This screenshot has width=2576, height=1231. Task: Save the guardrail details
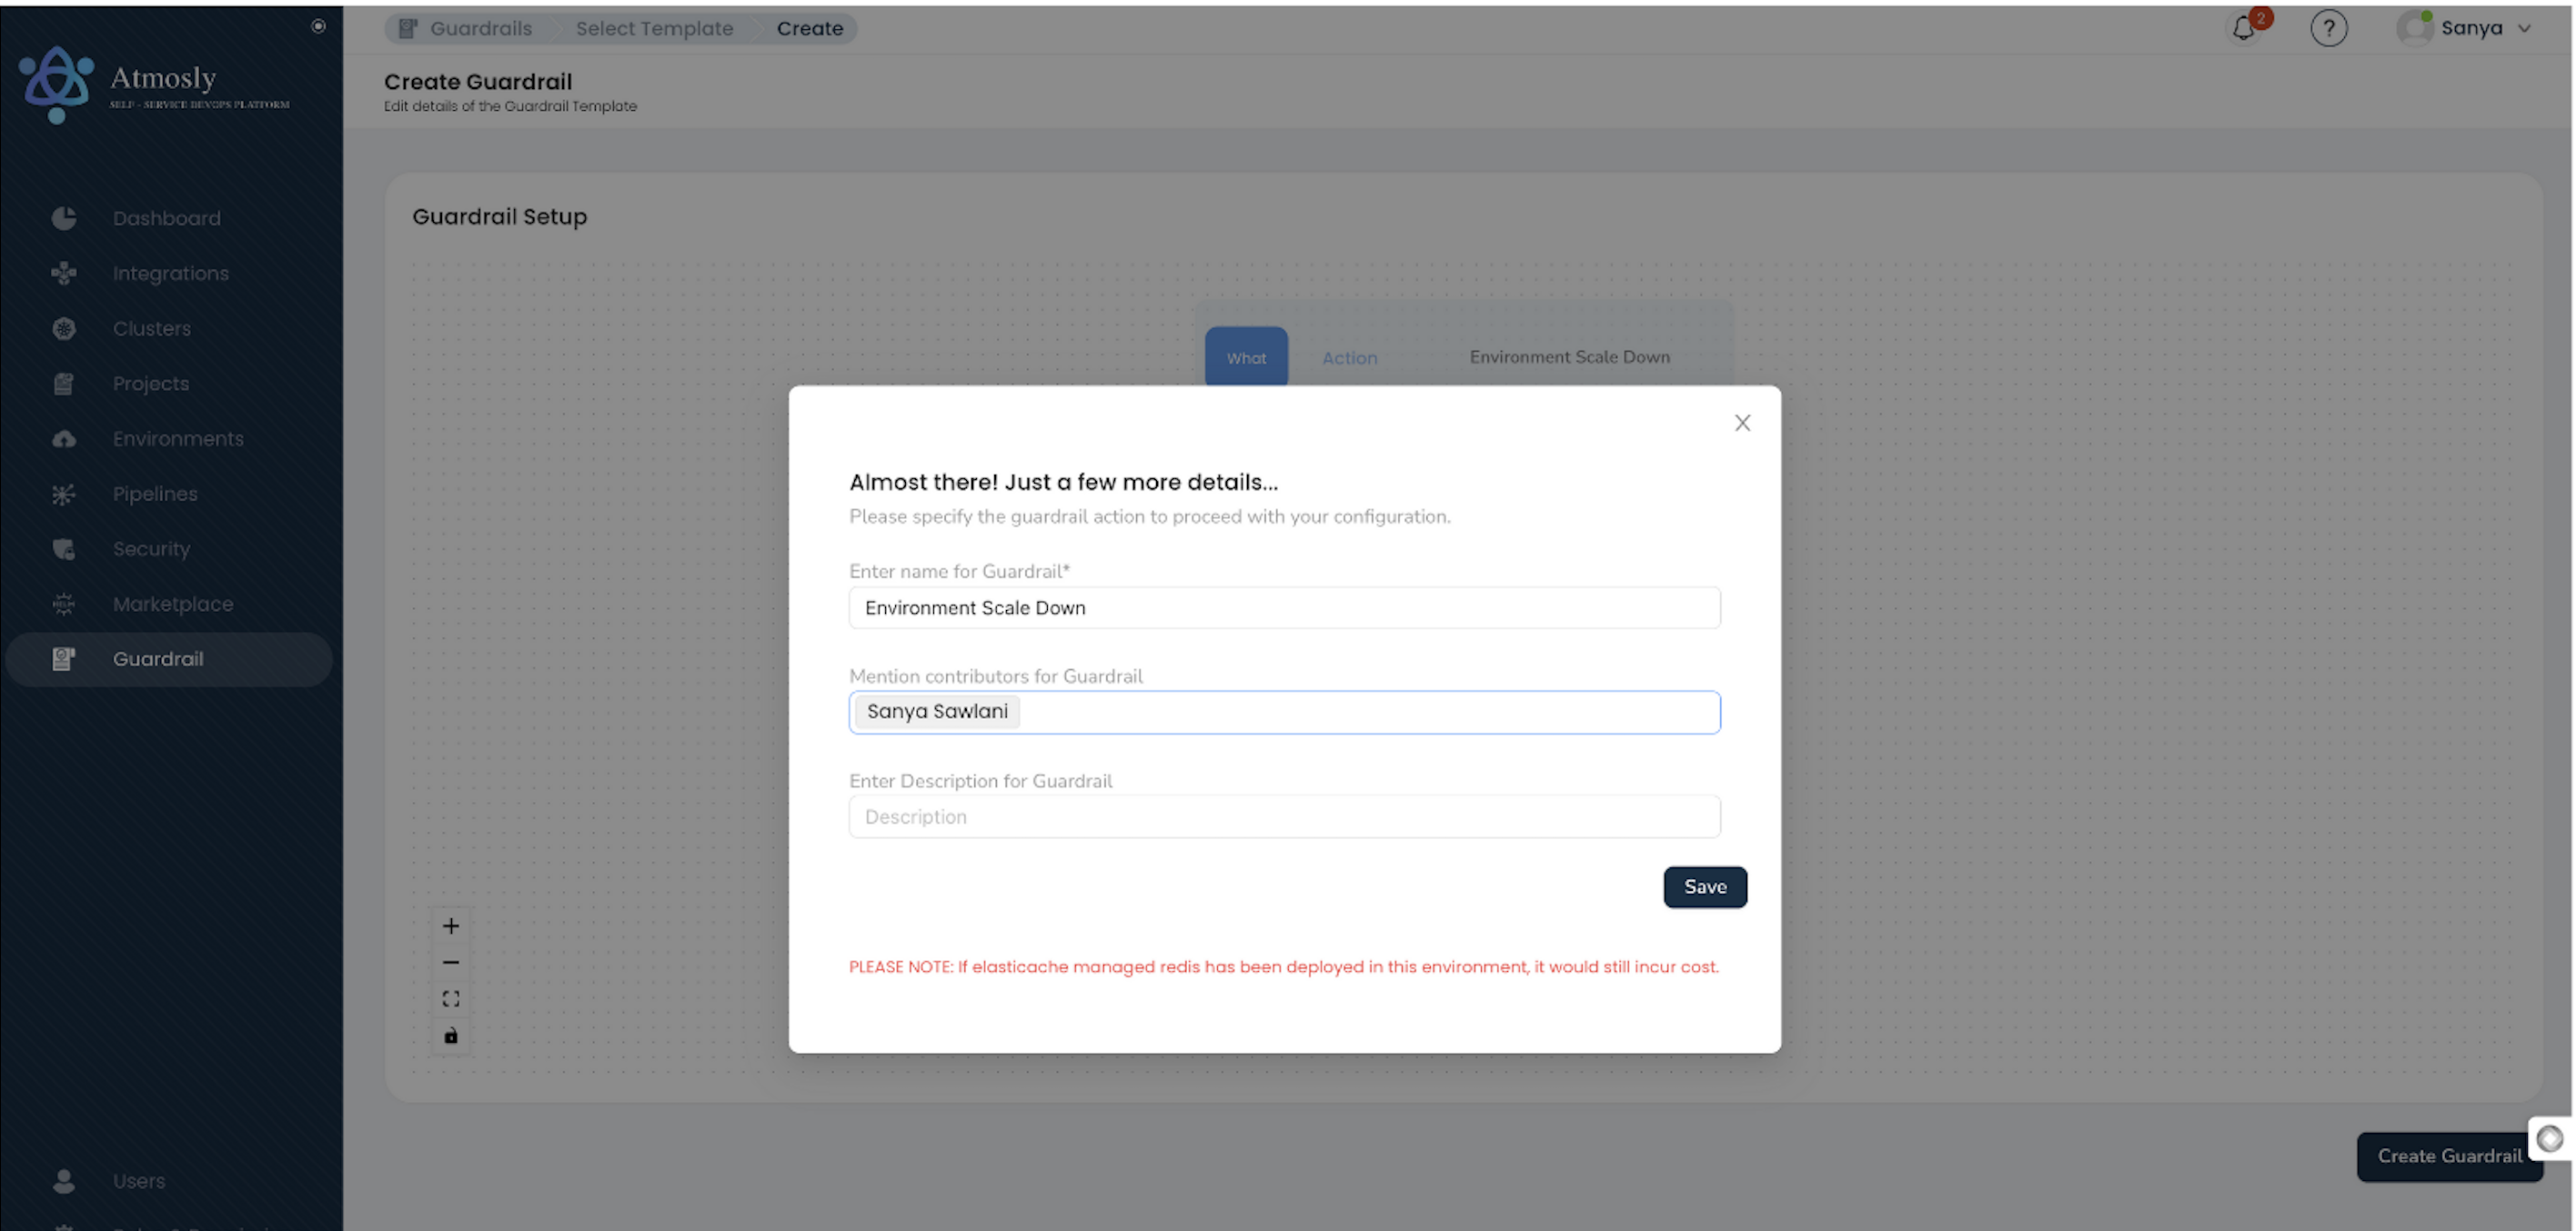coord(1704,887)
